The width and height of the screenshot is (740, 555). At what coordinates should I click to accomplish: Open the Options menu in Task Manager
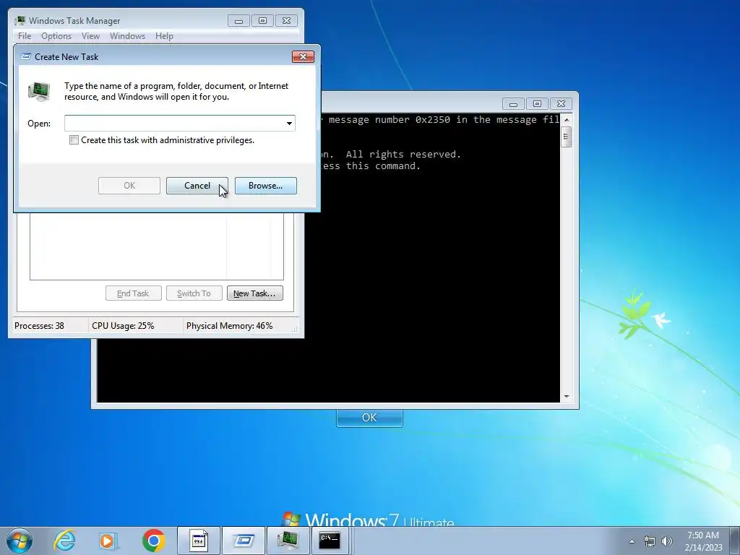[56, 36]
